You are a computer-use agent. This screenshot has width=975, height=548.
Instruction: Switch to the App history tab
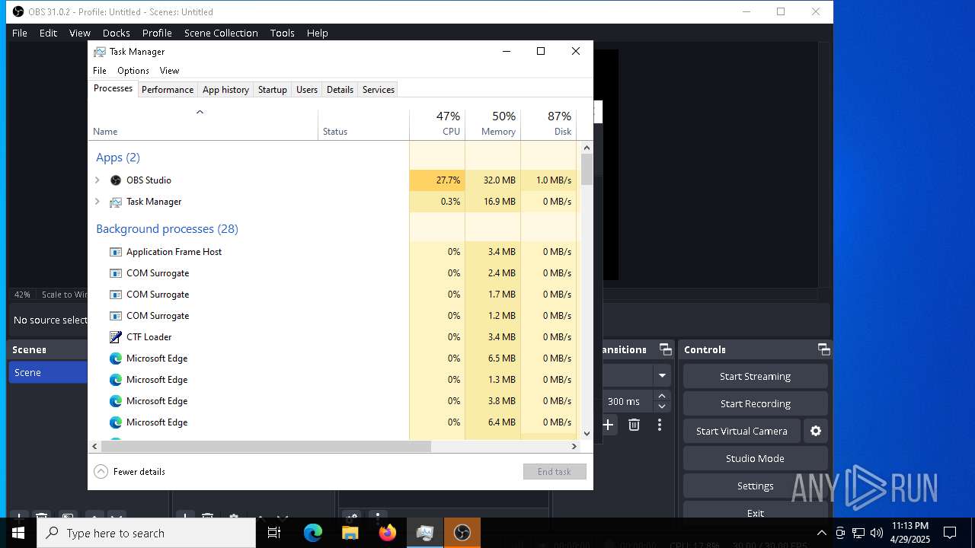[225, 89]
